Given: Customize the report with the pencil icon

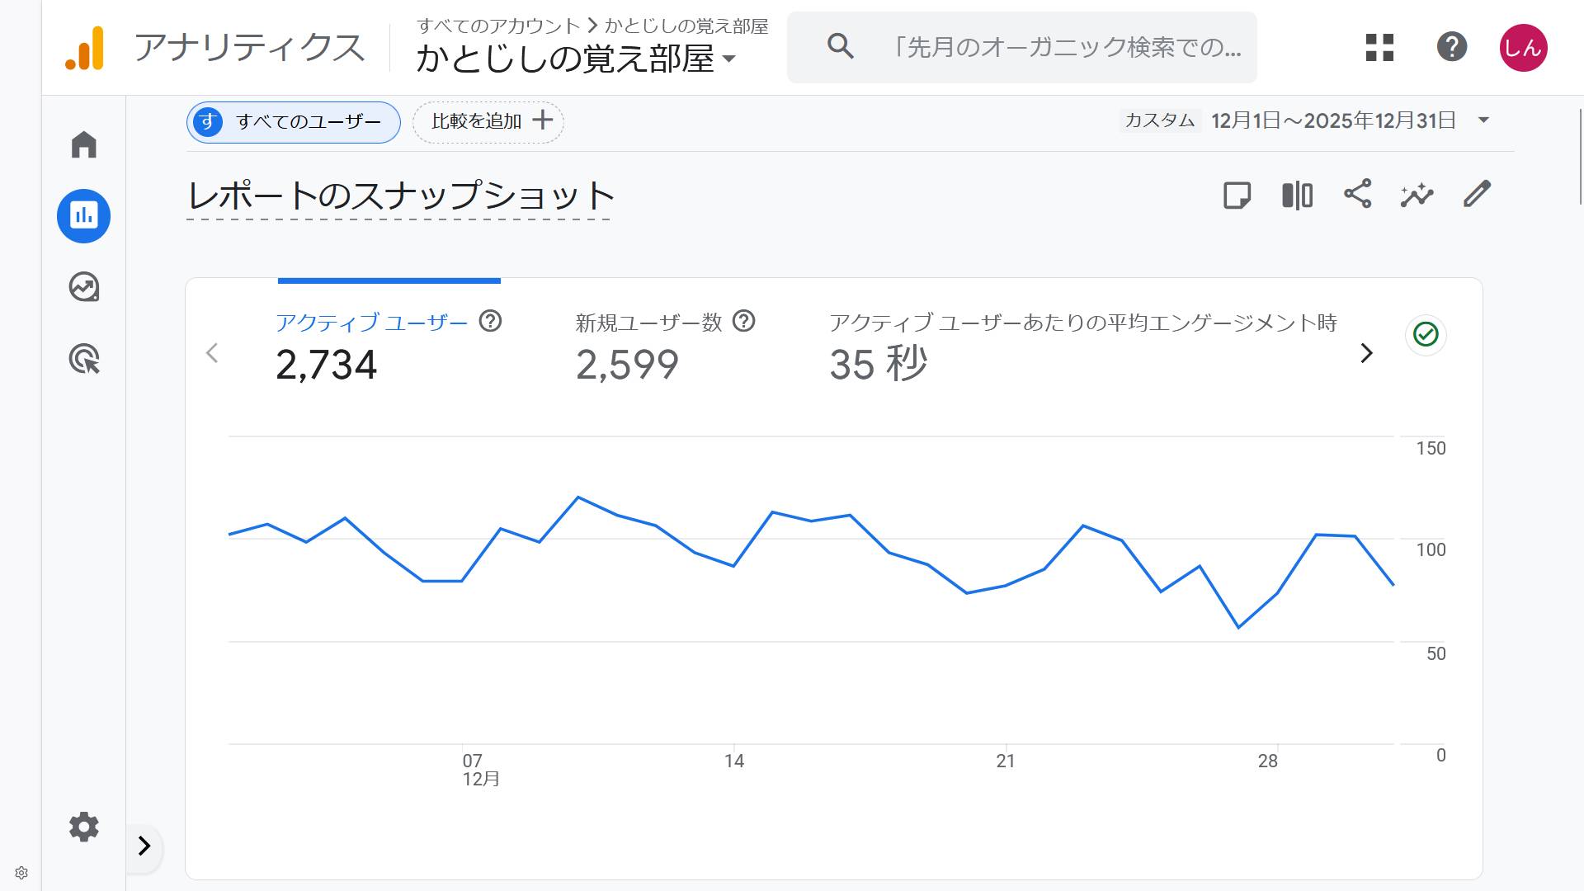Looking at the screenshot, I should tap(1477, 194).
